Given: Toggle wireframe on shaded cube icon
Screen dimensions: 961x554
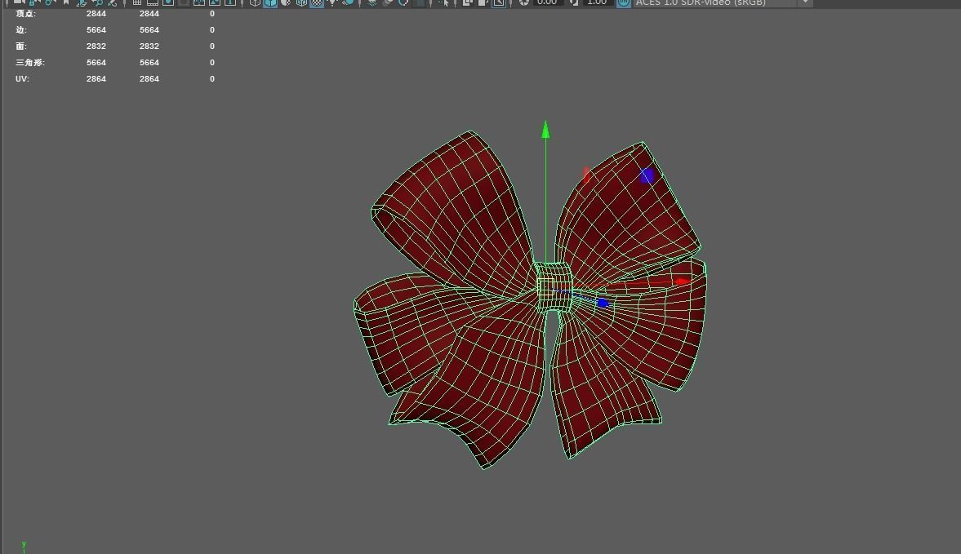Looking at the screenshot, I should pyautogui.click(x=301, y=2).
